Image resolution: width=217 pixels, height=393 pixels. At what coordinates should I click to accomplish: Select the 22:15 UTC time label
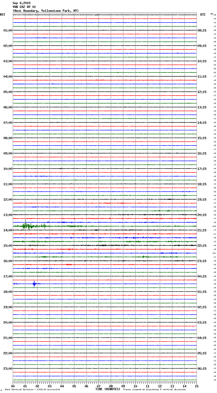pyautogui.click(x=202, y=246)
